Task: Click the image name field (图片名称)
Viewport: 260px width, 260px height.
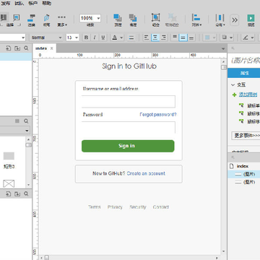Action: pyautogui.click(x=246, y=60)
